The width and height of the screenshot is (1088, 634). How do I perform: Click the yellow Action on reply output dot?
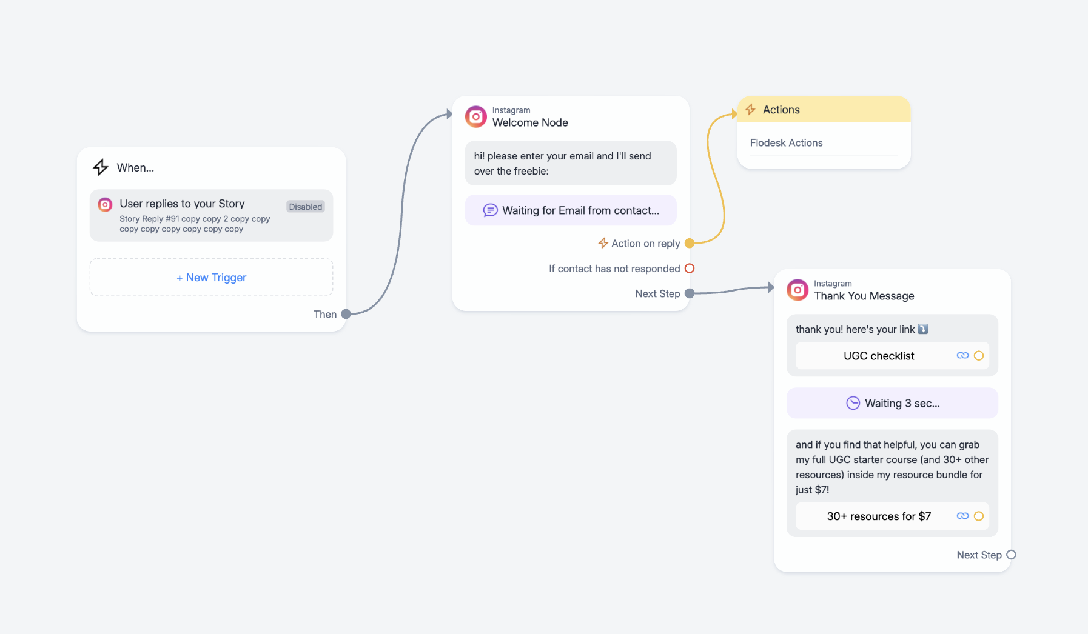[x=690, y=243]
